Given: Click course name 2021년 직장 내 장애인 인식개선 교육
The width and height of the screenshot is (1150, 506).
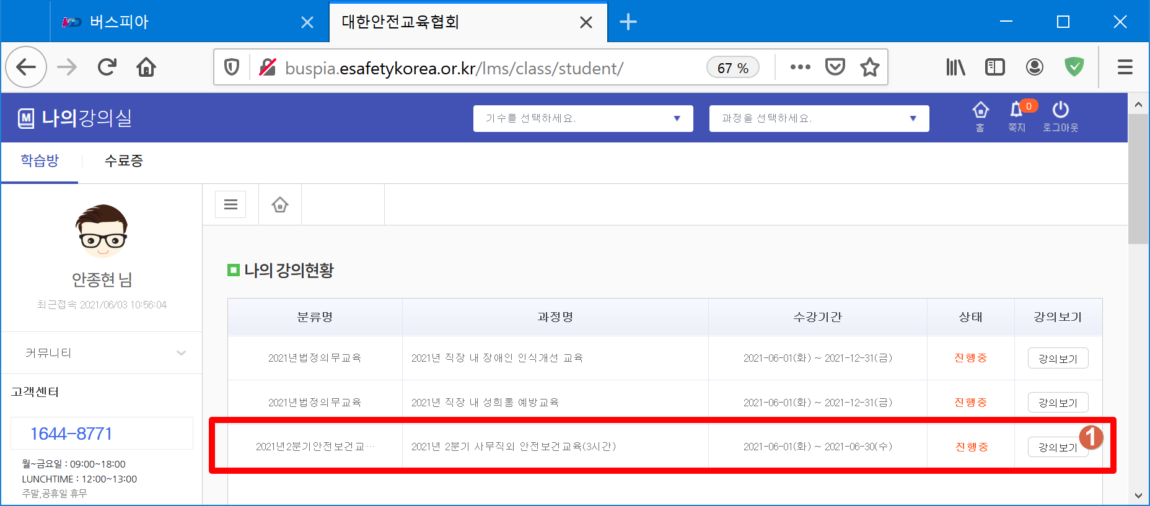Looking at the screenshot, I should click(497, 358).
